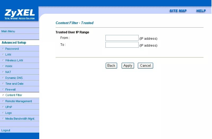The image size is (212, 139).
Task: Open Dynamic DNS settings
Action: (x=14, y=78)
